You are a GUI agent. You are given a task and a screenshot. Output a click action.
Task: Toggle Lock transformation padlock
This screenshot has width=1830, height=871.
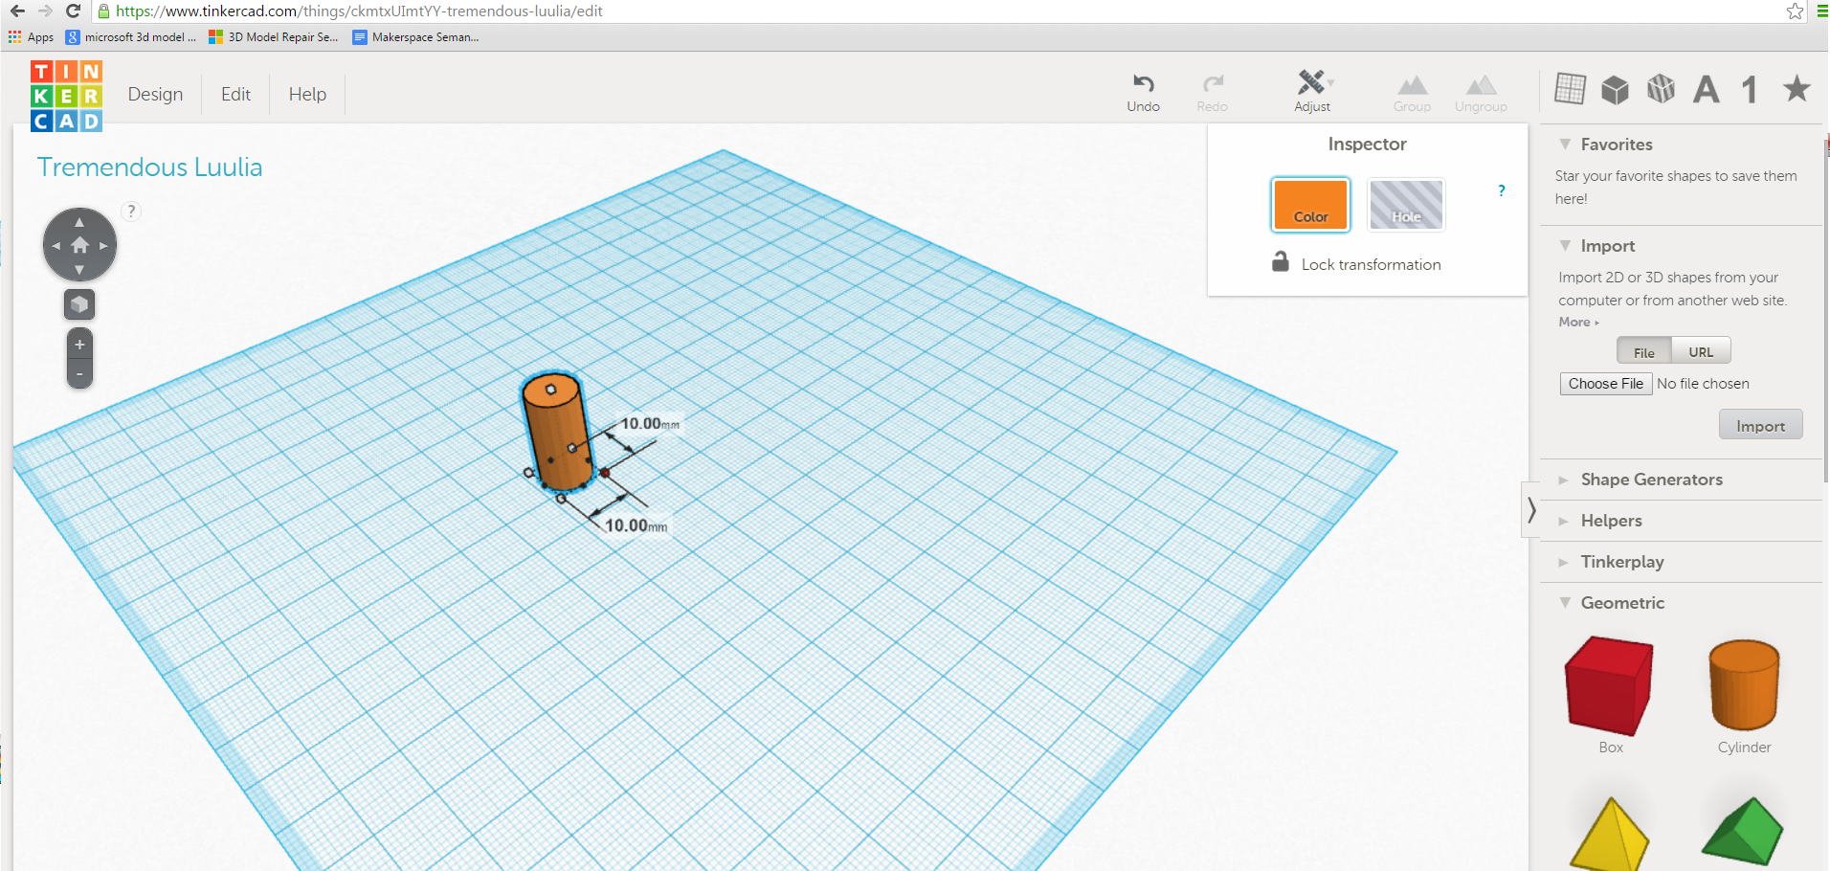[1280, 261]
